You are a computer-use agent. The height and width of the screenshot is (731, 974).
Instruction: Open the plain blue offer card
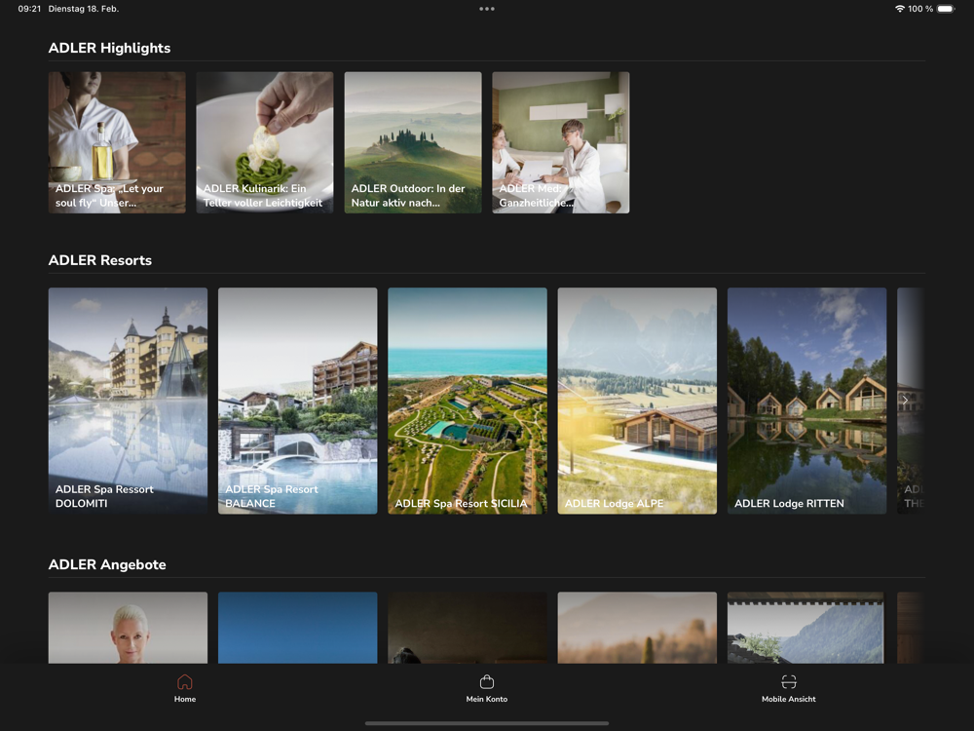point(297,627)
